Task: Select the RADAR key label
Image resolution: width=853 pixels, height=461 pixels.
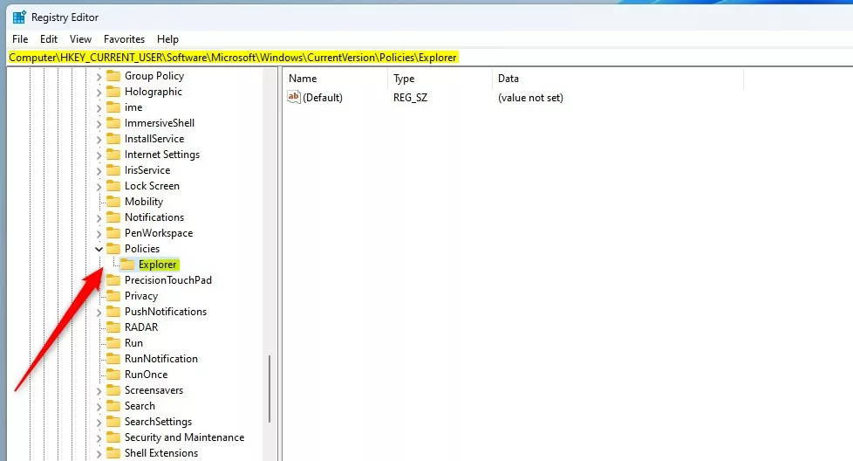Action: pos(141,327)
